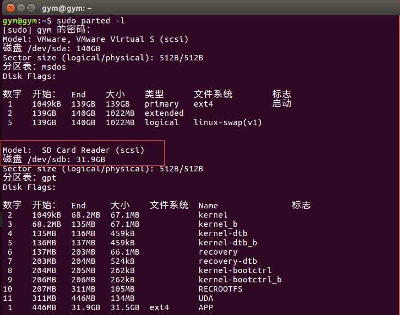
Task: Click the 'kernel-bootctrl' name in partition 8 row
Action: [x=235, y=270]
